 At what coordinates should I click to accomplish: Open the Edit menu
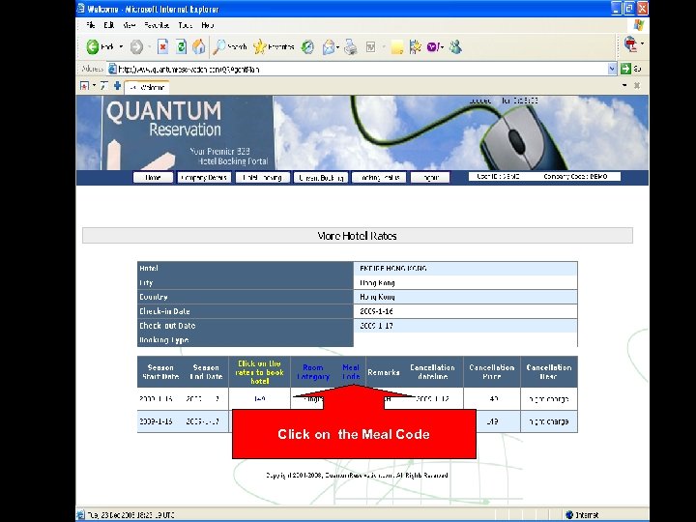(108, 25)
